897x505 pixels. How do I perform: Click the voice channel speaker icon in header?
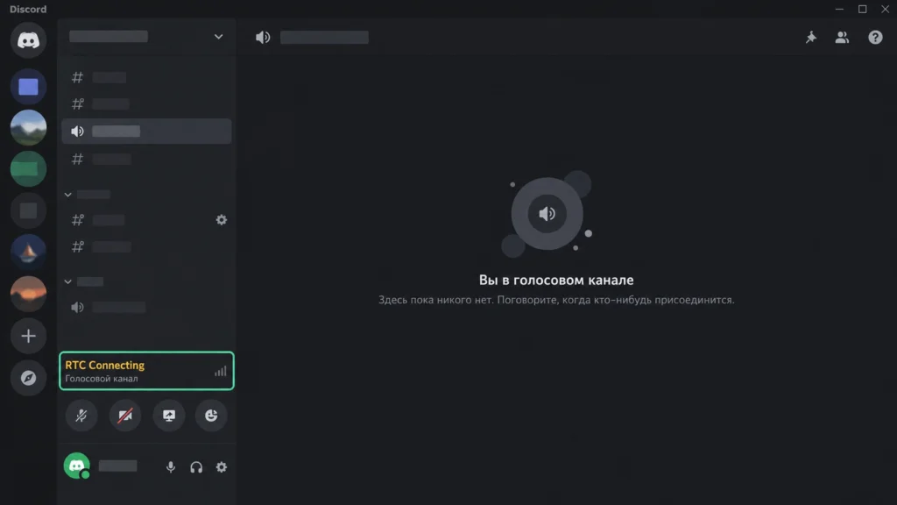263,37
